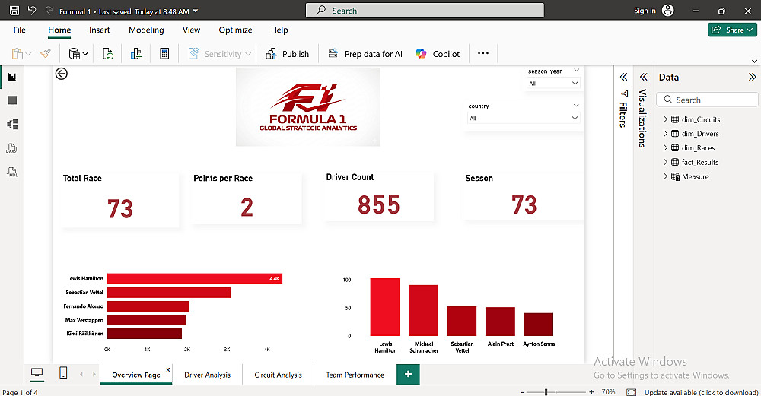The height and width of the screenshot is (396, 761).
Task: Select the Format painter icon
Action: pos(46,54)
